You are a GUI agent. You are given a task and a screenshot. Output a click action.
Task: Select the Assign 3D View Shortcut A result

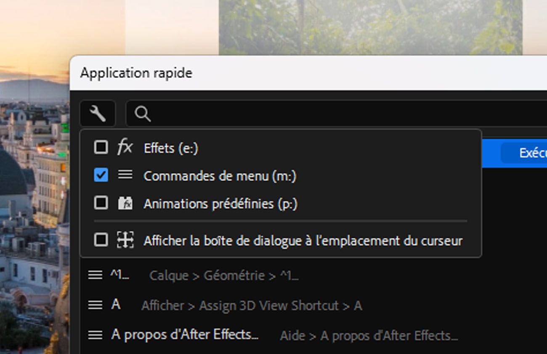251,306
